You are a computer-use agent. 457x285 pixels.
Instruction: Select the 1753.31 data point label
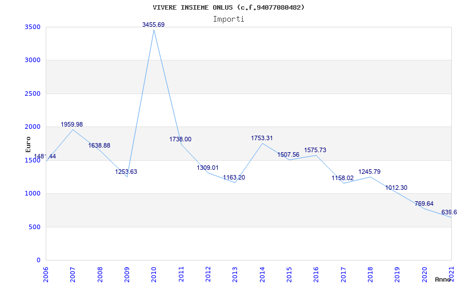(x=262, y=138)
